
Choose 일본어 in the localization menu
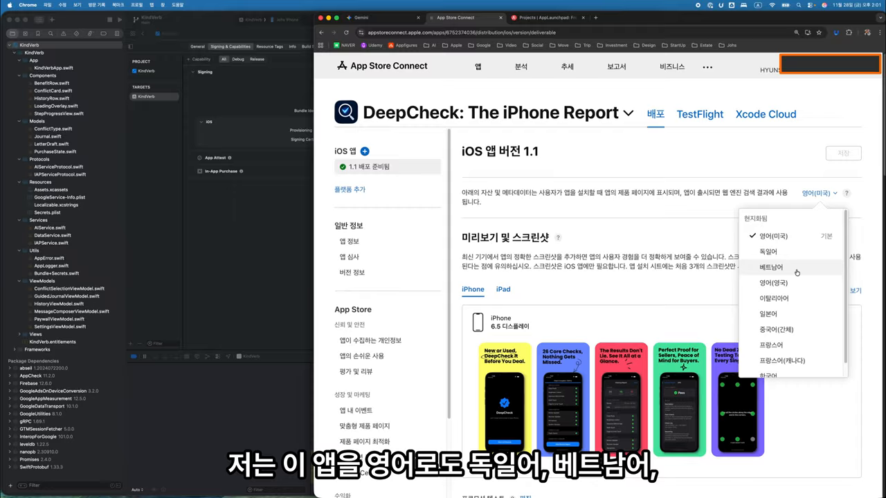pos(790,314)
